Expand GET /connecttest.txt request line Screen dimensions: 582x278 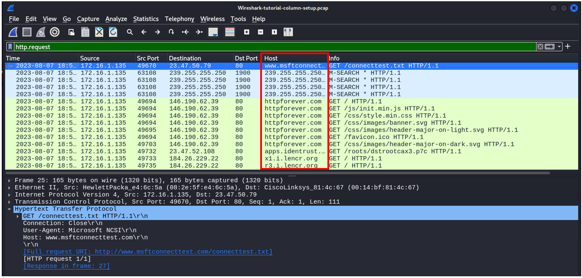(x=18, y=216)
